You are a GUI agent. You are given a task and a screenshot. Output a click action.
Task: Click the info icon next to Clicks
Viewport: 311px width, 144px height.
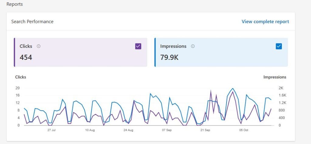coord(39,46)
